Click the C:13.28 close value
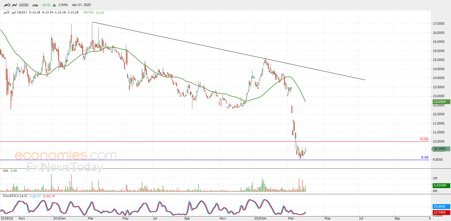Screen dimensions: 451x221 pos(73,12)
